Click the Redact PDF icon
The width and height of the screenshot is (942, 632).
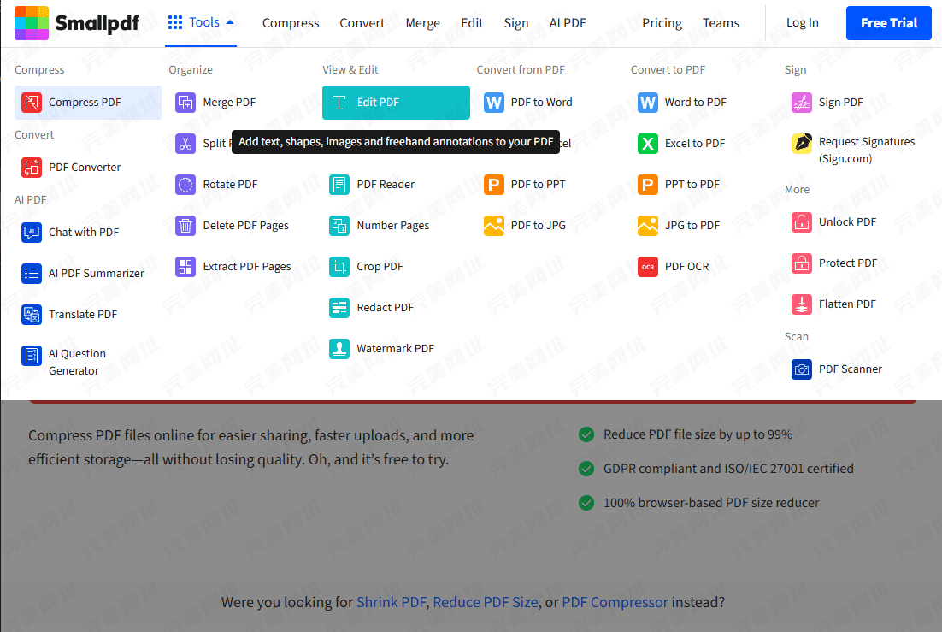pyautogui.click(x=339, y=307)
